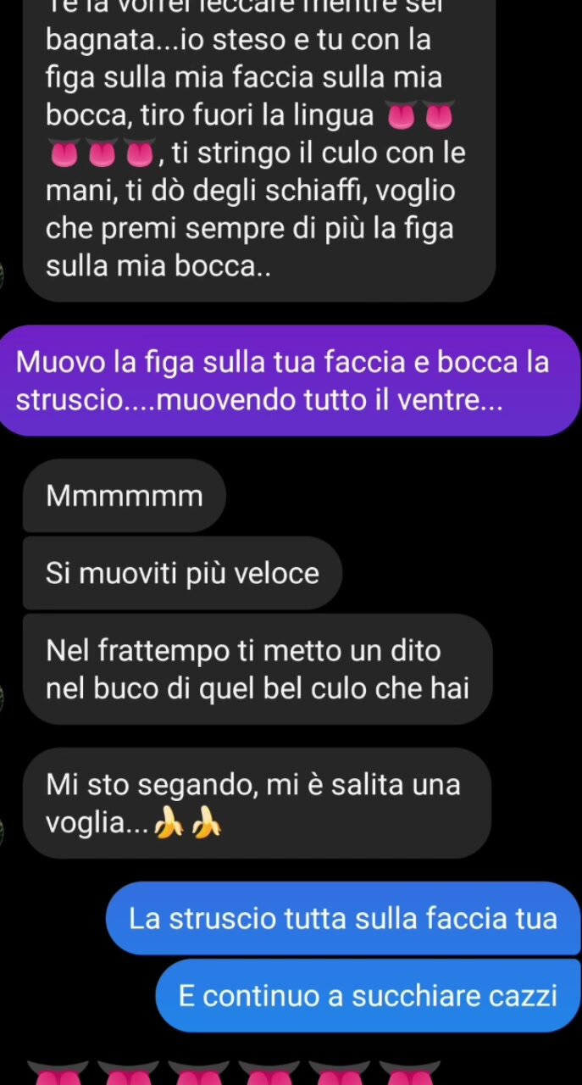Select the grey "Nel frattempo ti metto" message
Screen dimensions: 582x1085
coord(258,670)
